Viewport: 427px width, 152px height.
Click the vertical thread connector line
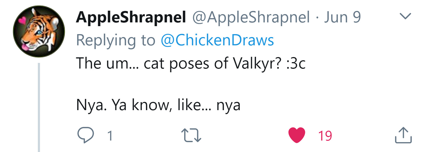point(39,107)
